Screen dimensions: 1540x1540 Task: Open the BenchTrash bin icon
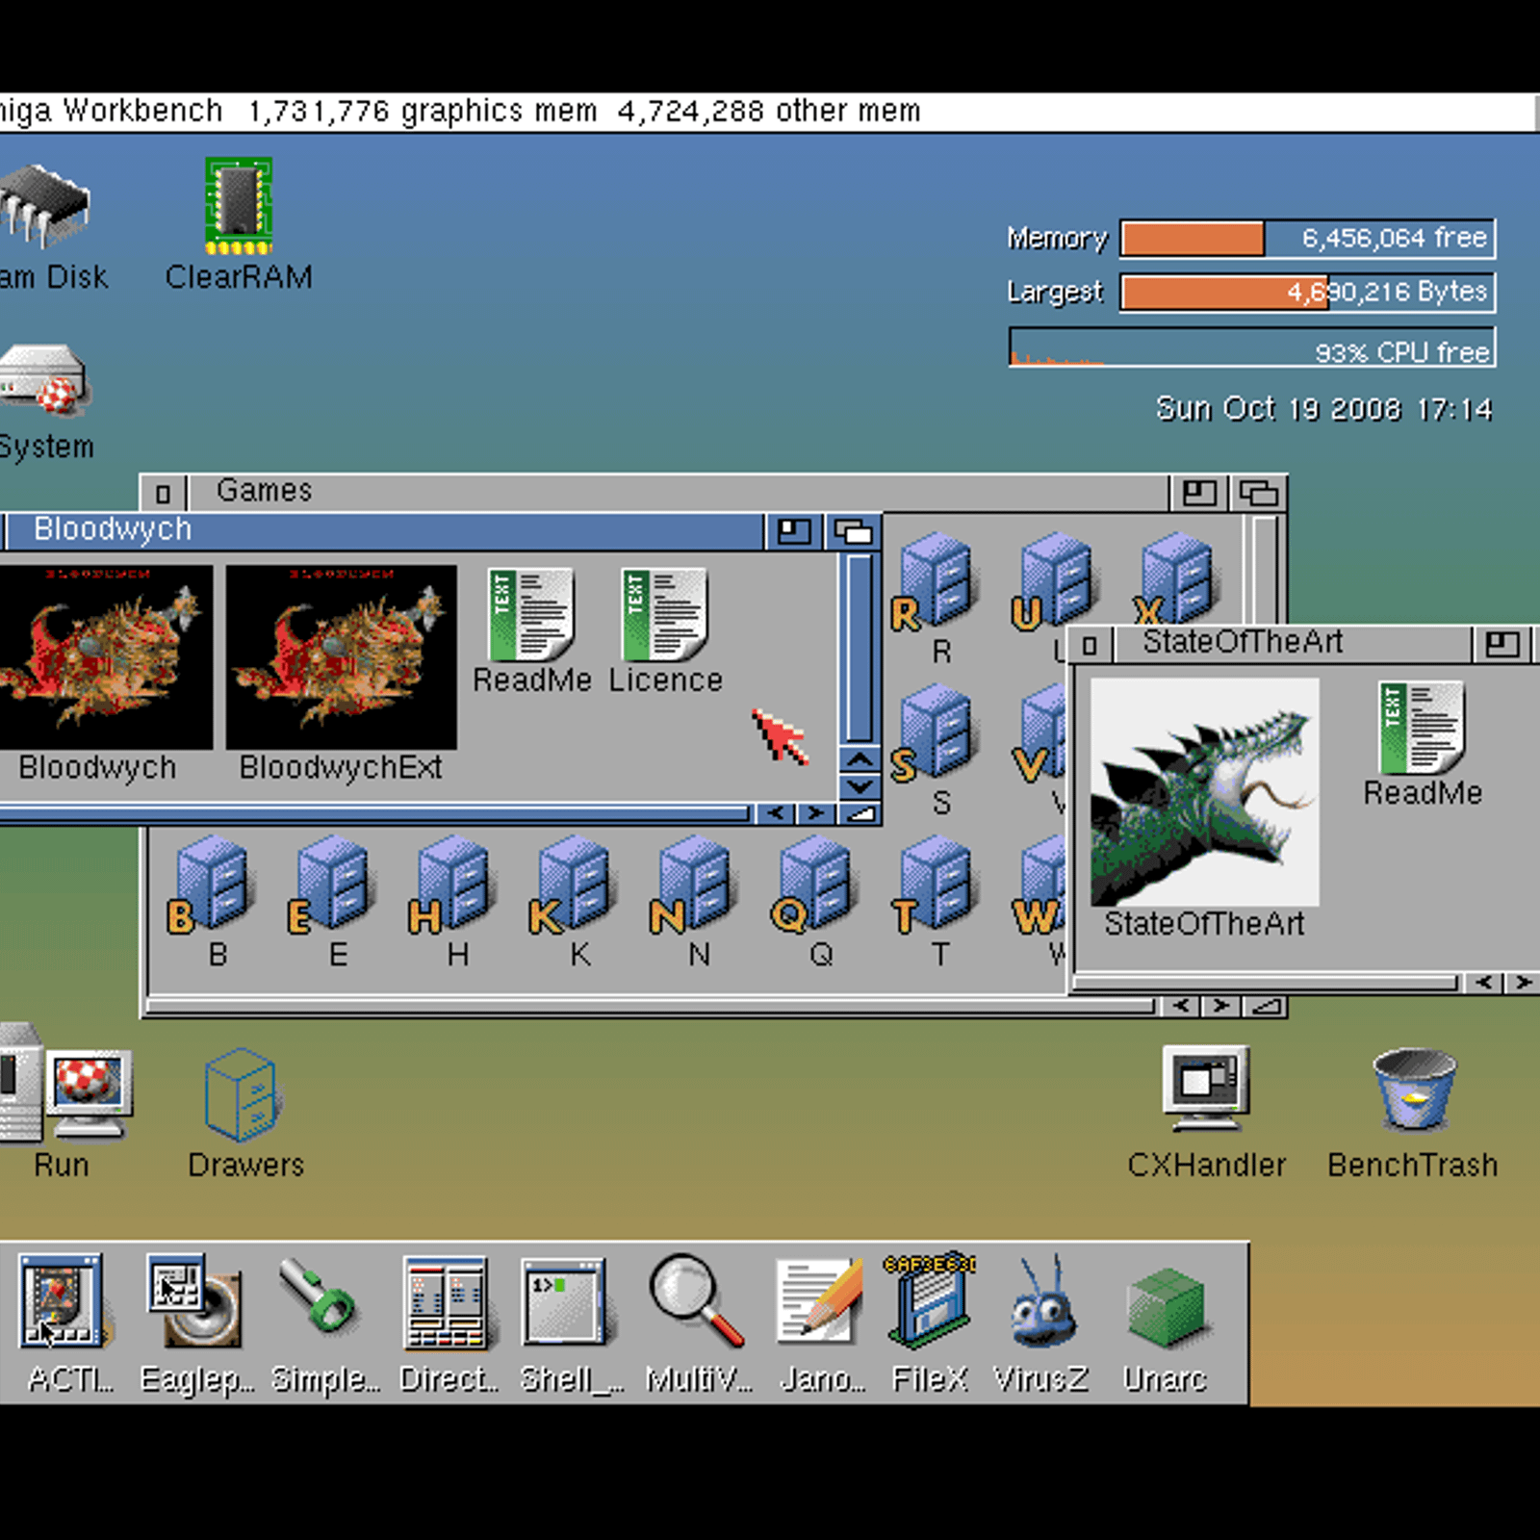[x=1414, y=1089]
